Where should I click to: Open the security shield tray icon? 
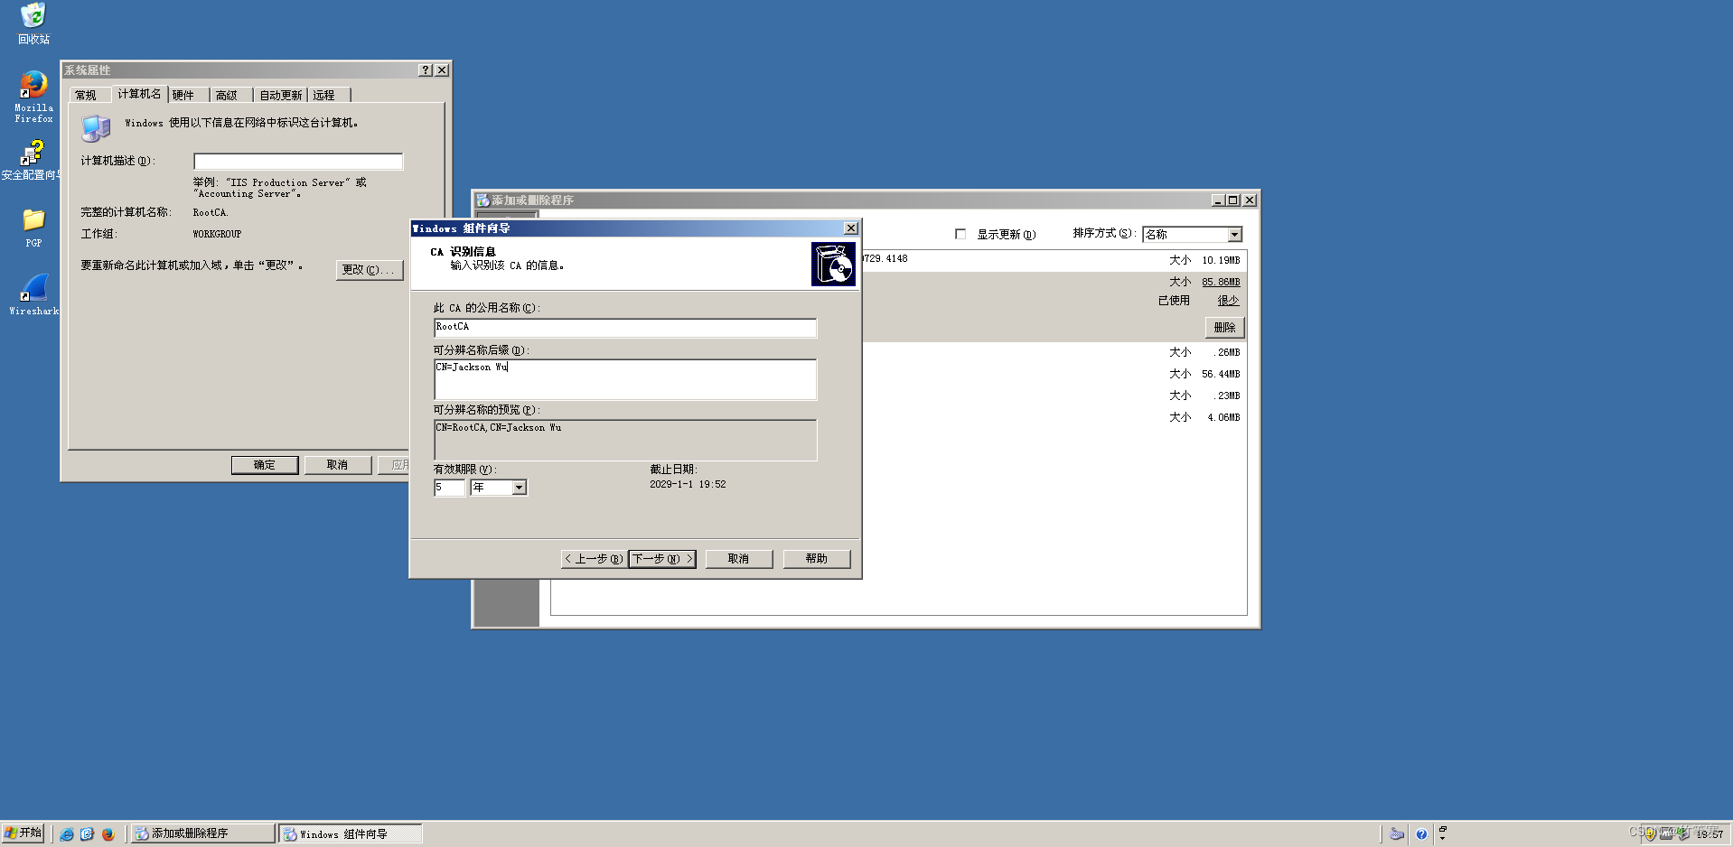click(1650, 834)
